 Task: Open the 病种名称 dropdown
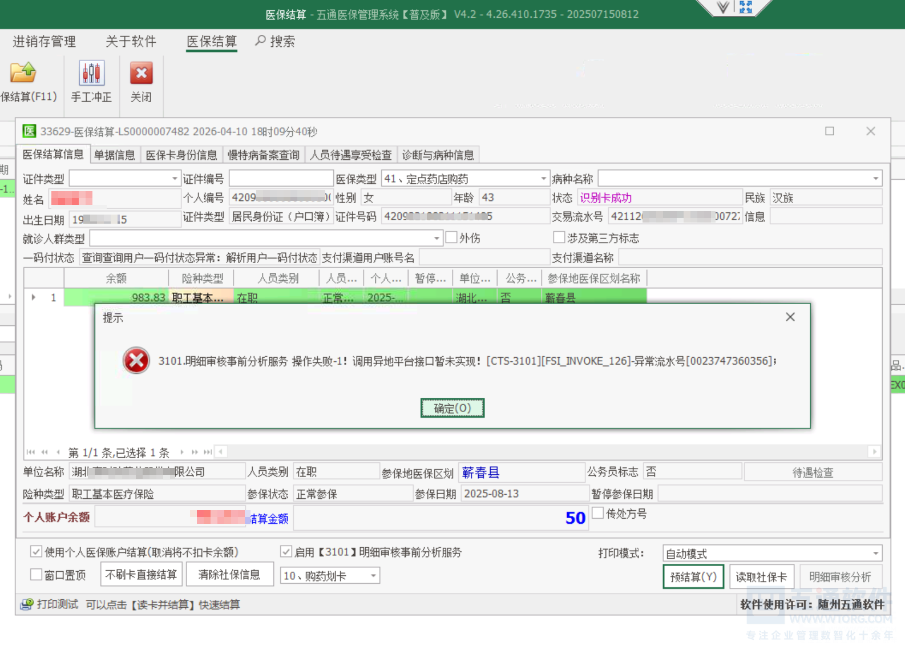click(x=875, y=179)
